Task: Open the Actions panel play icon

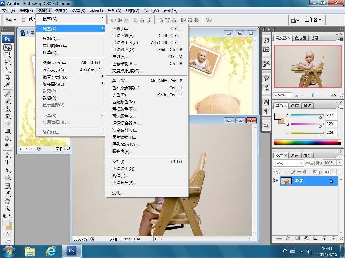Action: click(x=266, y=50)
